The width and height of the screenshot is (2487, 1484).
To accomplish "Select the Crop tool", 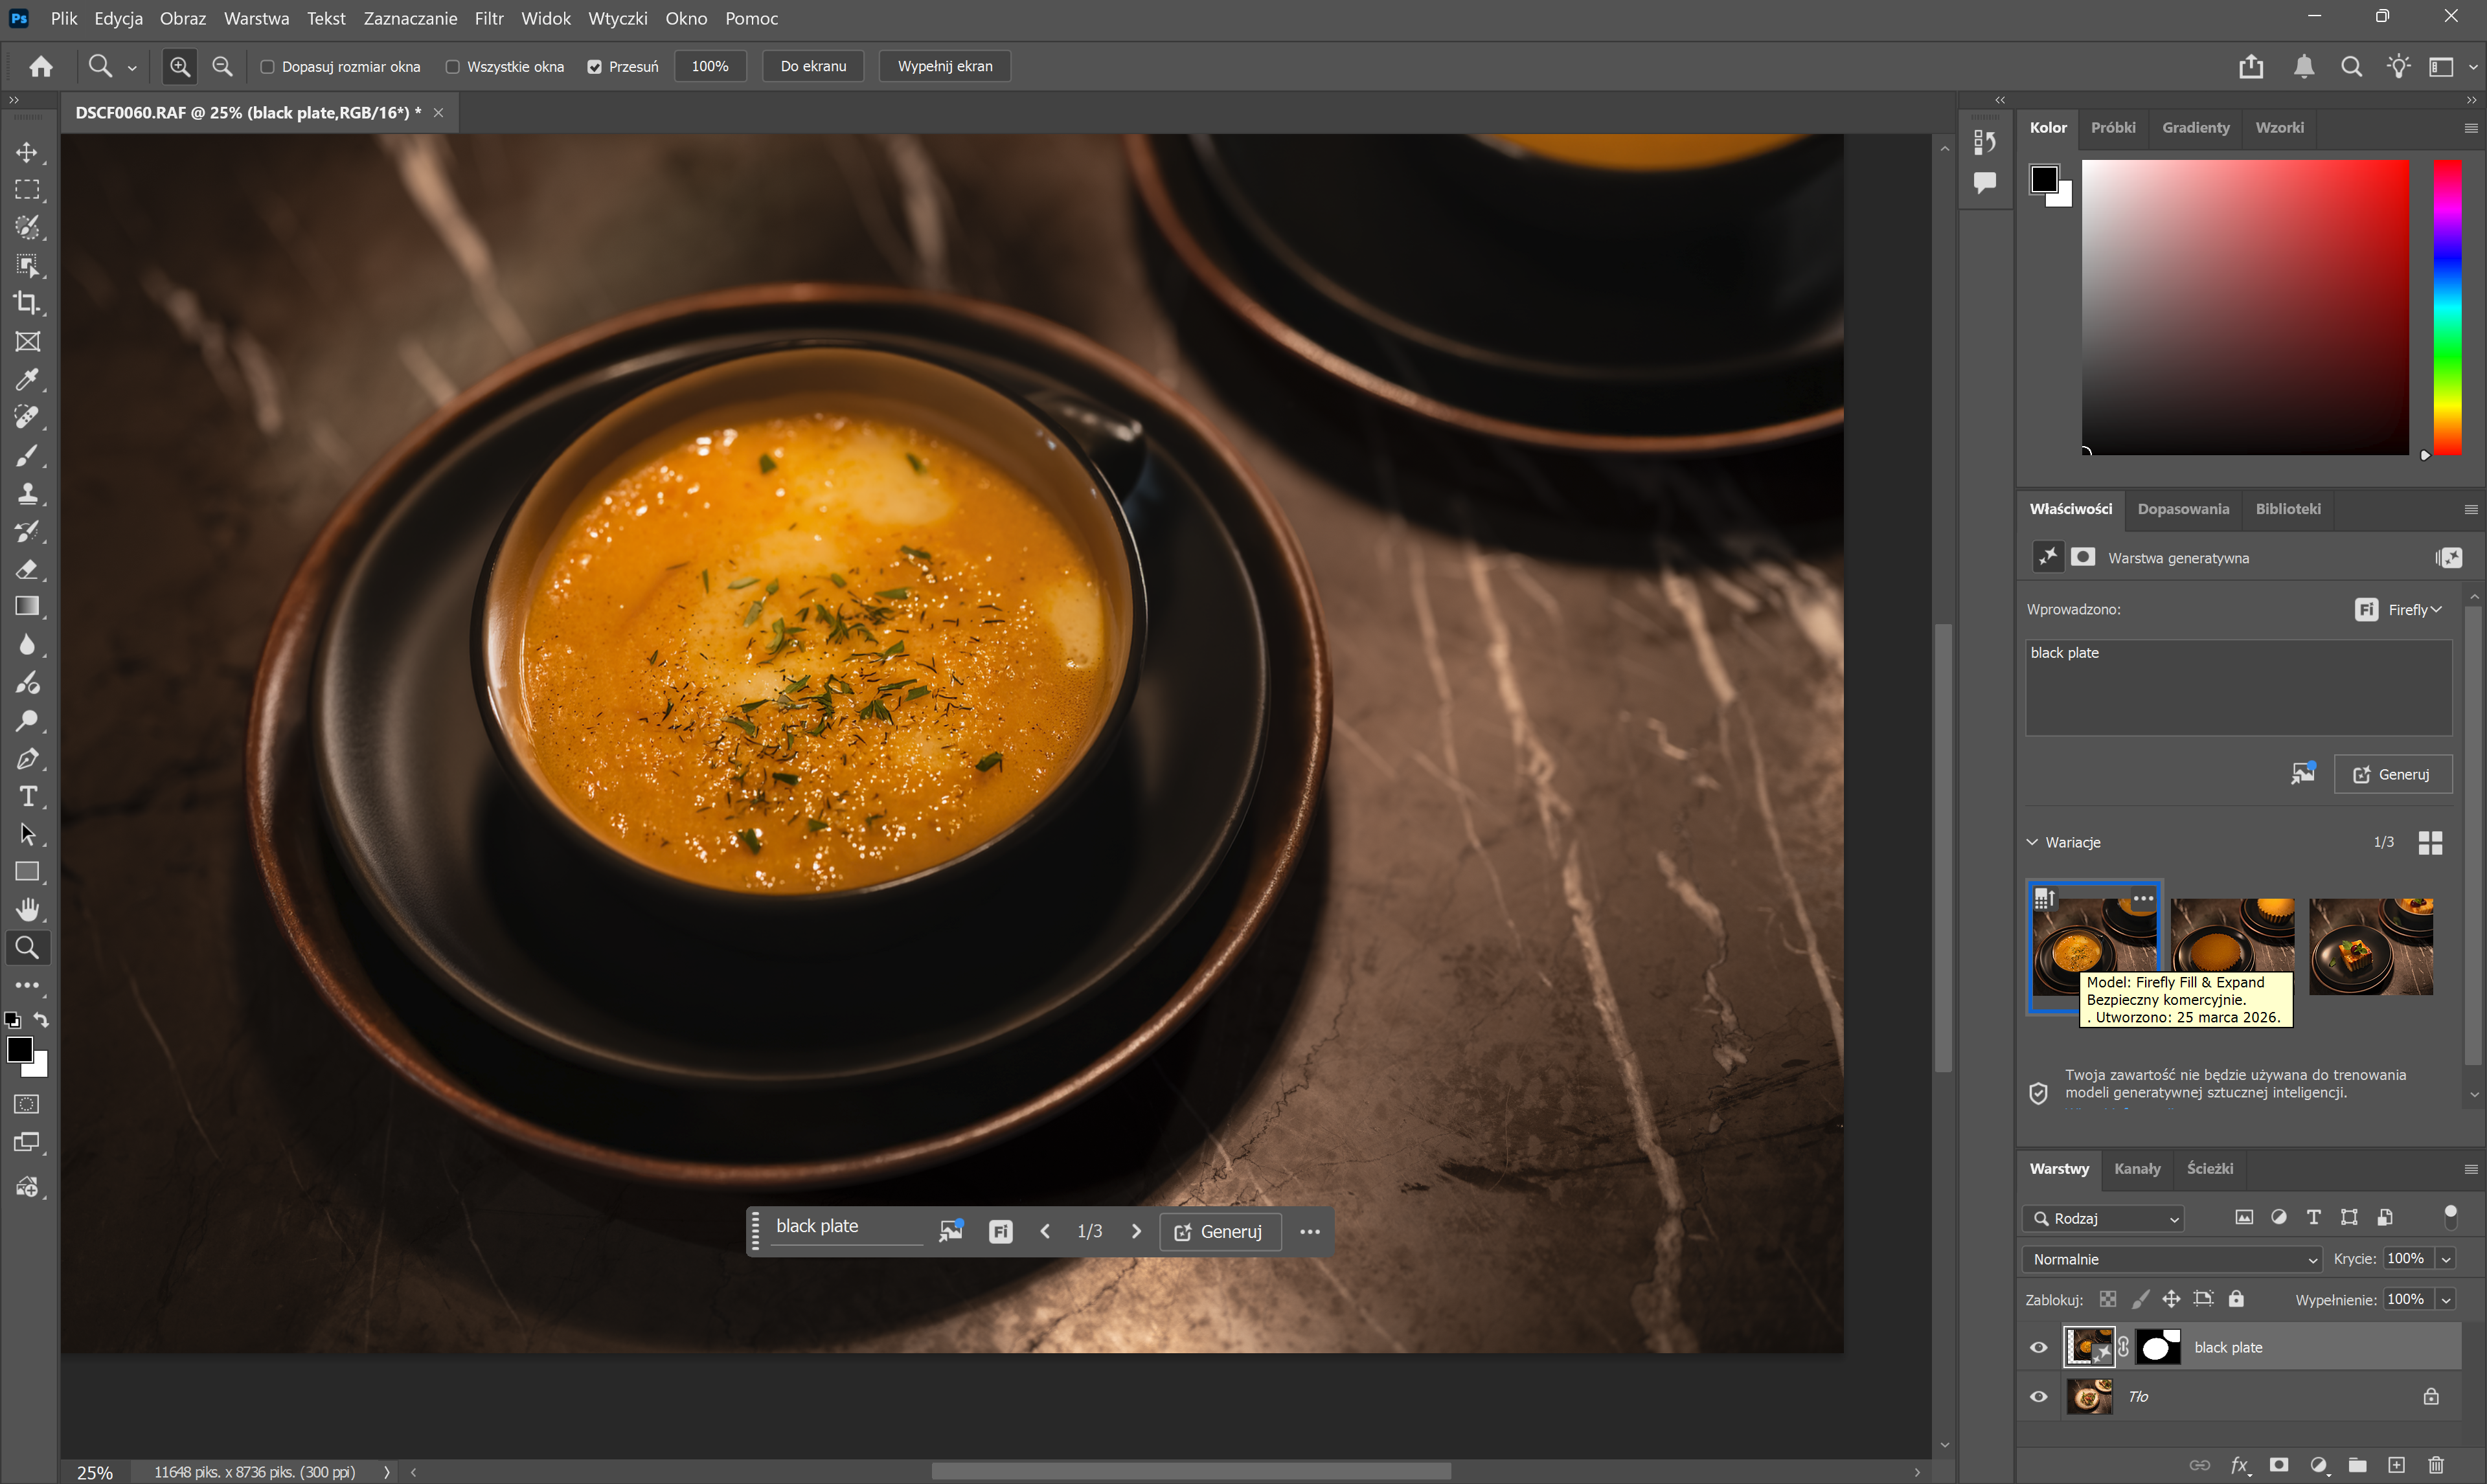I will [27, 303].
